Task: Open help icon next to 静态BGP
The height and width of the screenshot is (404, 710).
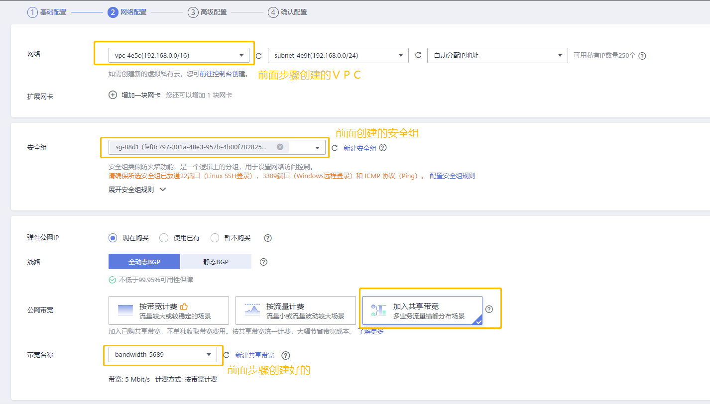Action: [x=264, y=262]
